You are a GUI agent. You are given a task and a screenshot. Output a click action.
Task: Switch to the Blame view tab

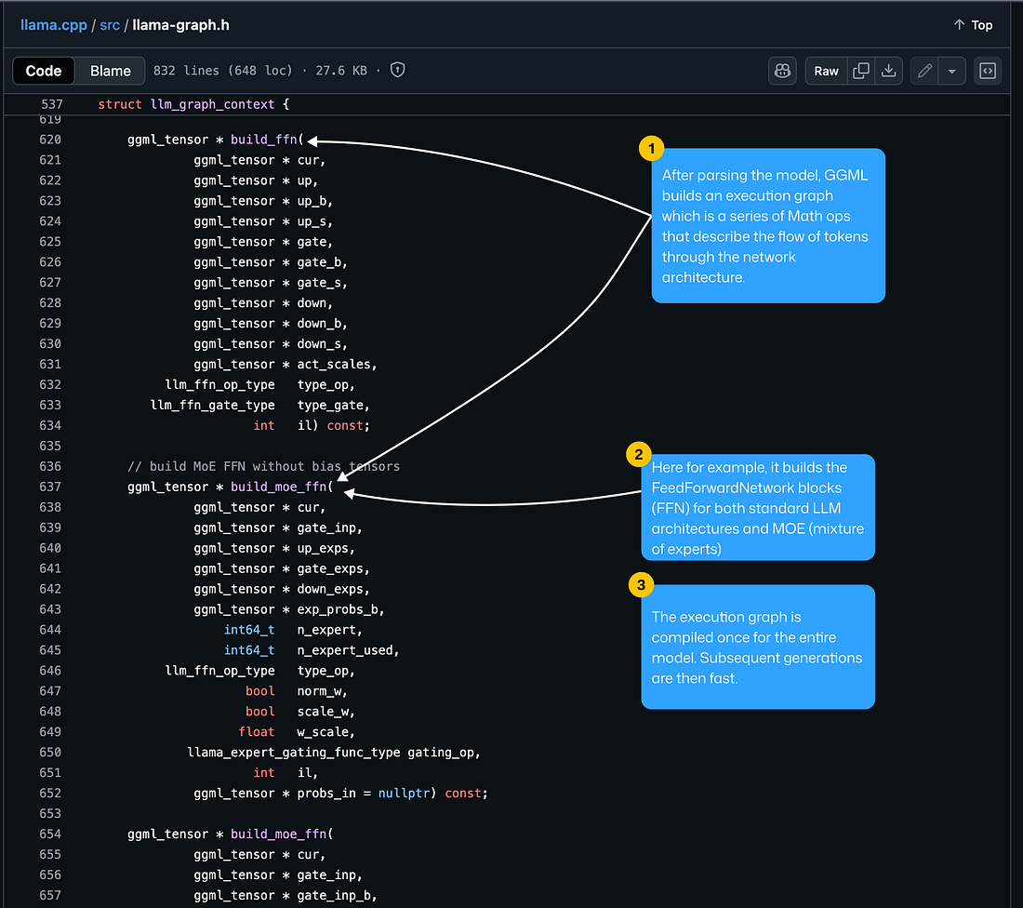click(x=111, y=71)
